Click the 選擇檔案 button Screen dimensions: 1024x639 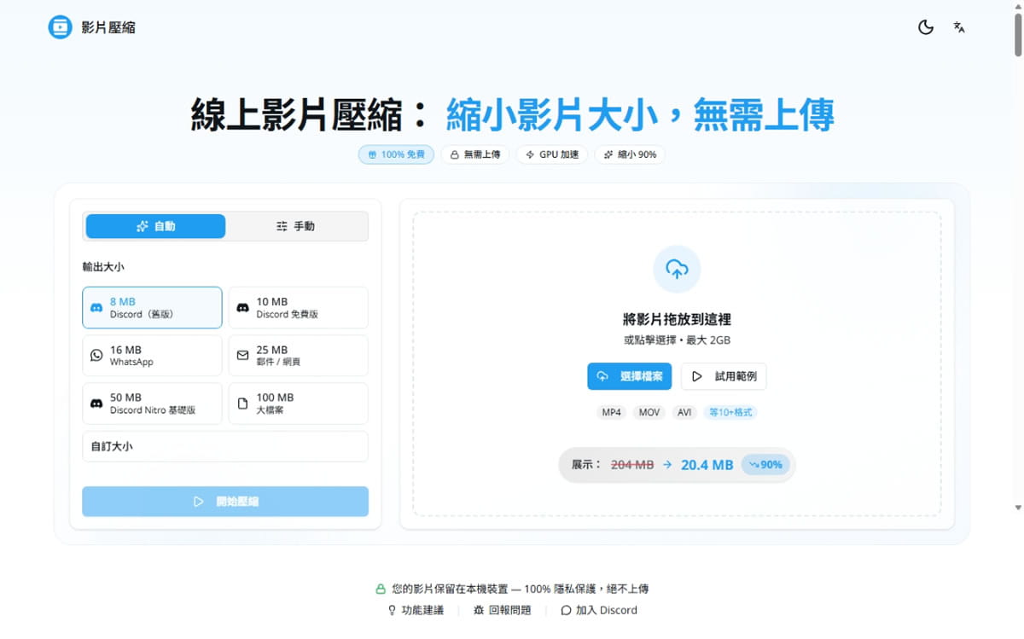tap(629, 376)
